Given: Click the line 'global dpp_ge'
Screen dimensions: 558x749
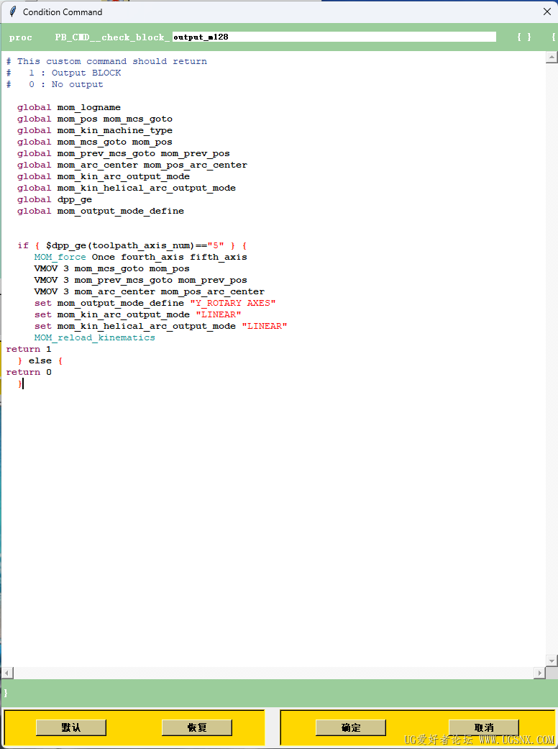Looking at the screenshot, I should coord(55,199).
